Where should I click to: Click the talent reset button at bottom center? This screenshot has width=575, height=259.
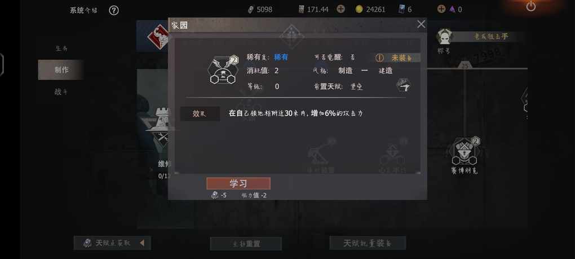click(x=246, y=244)
